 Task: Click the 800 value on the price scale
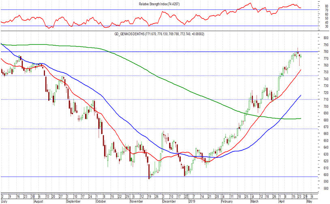coord(326,38)
